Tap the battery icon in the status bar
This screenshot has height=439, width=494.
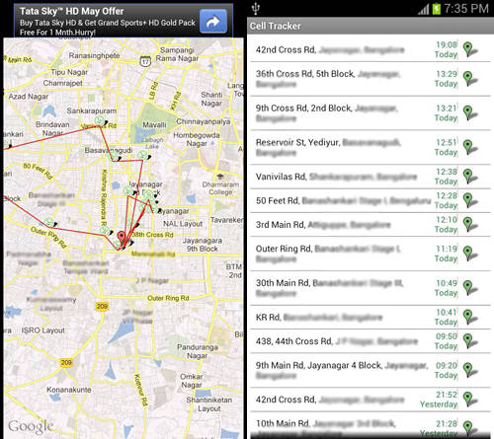click(x=436, y=9)
